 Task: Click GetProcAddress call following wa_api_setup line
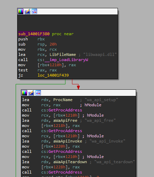pyautogui.click(x=65, y=110)
